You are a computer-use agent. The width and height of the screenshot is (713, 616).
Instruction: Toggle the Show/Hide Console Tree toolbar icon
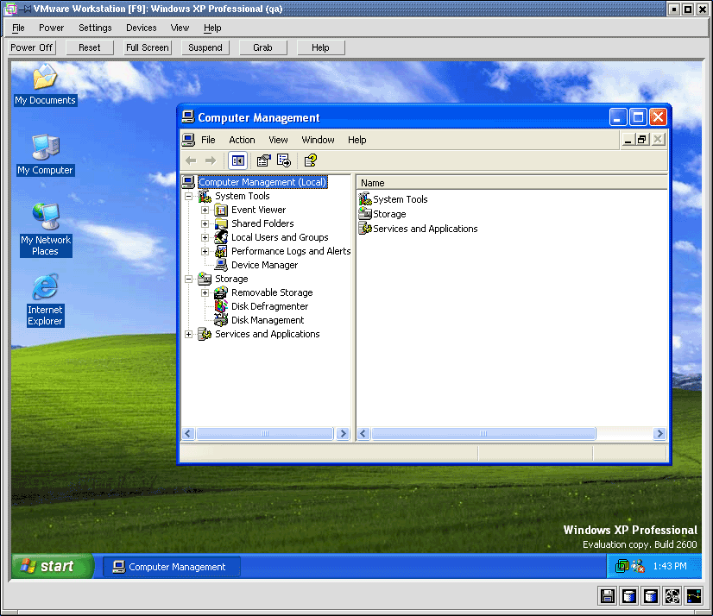click(x=238, y=160)
